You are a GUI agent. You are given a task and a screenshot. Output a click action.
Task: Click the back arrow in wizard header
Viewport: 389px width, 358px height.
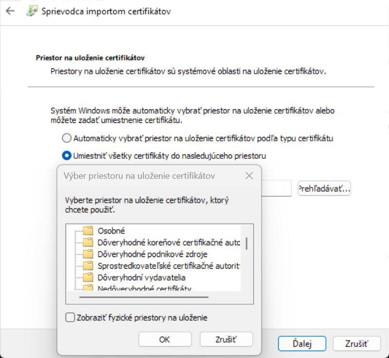(10, 11)
